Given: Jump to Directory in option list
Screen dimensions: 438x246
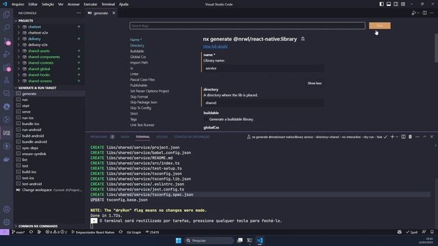Looking at the screenshot, I should [137, 46].
